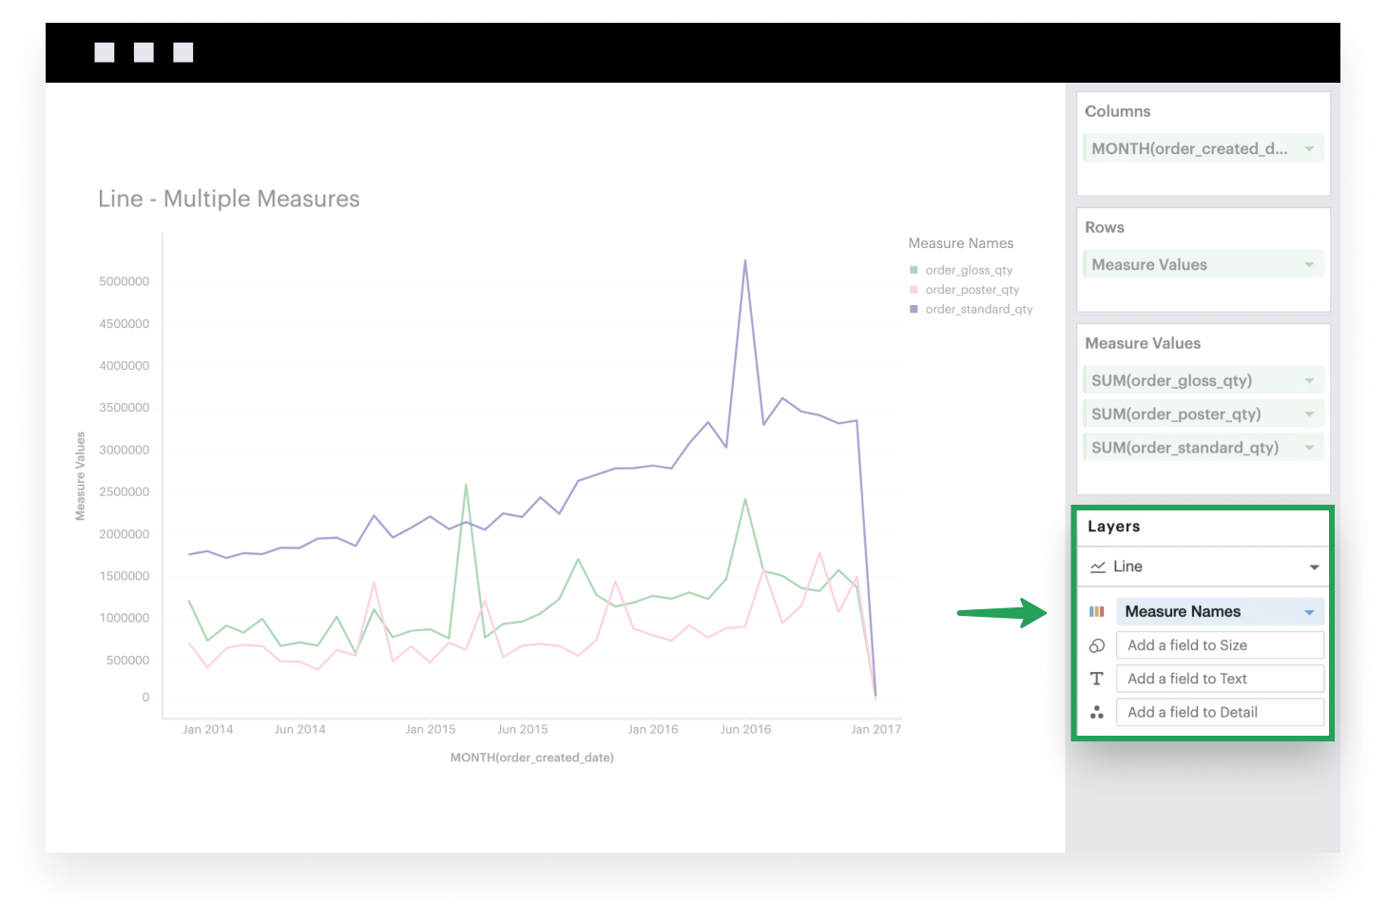This screenshot has height=922, width=1387.
Task: Select order_standard_qty in the chart legend
Action: click(x=978, y=309)
